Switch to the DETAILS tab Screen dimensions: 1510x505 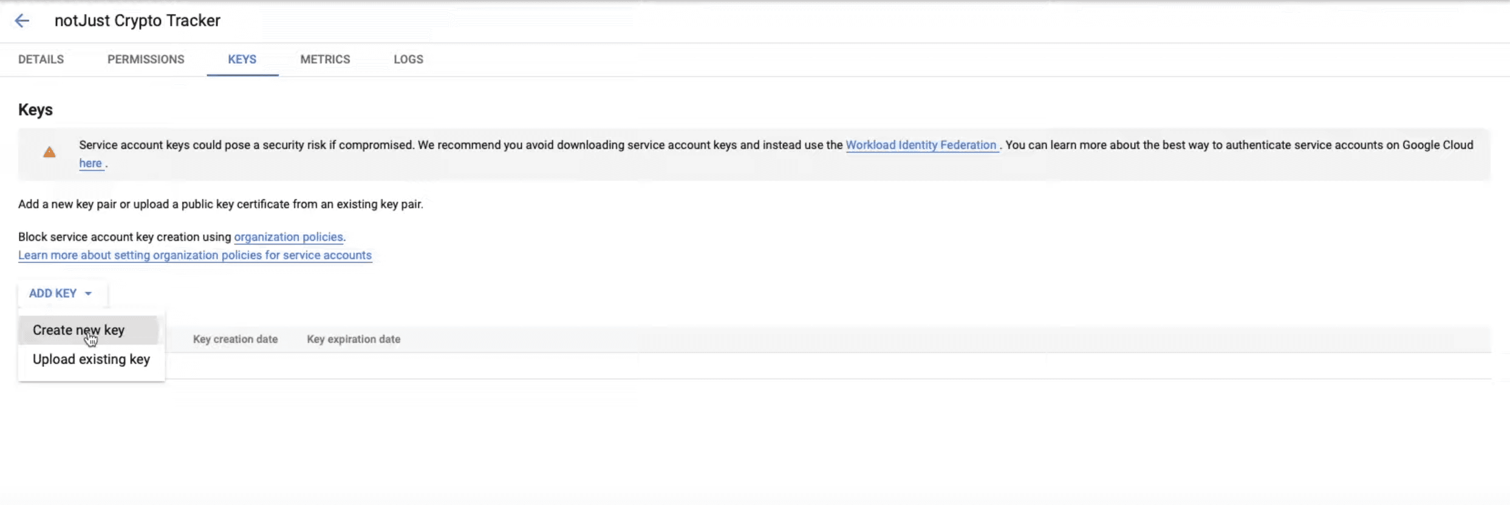coord(41,59)
